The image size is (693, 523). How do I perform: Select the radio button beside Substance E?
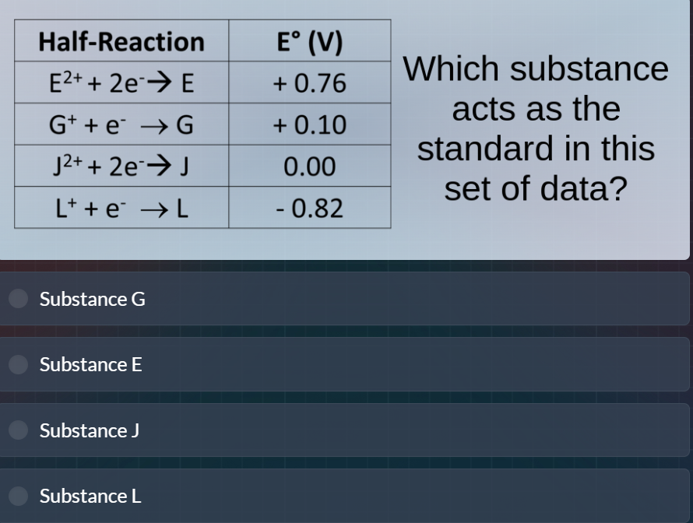click(x=17, y=364)
